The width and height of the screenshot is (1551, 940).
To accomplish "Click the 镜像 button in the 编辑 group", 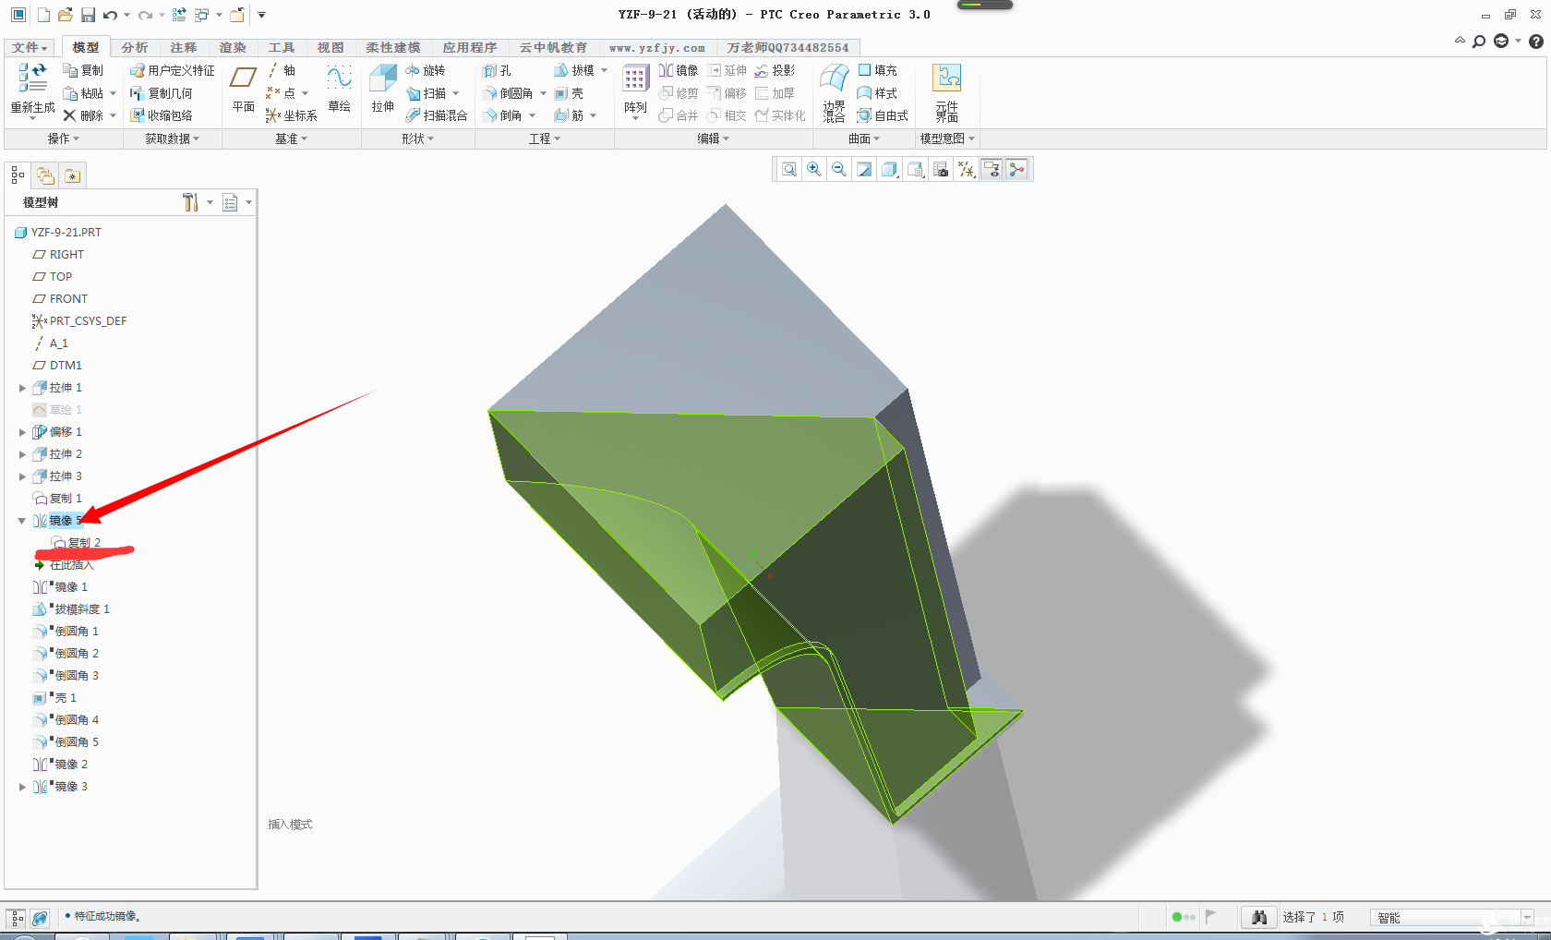I will pyautogui.click(x=678, y=70).
